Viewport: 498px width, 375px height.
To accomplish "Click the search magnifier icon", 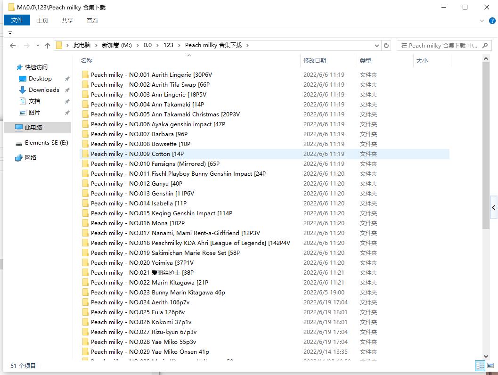I will pos(485,46).
